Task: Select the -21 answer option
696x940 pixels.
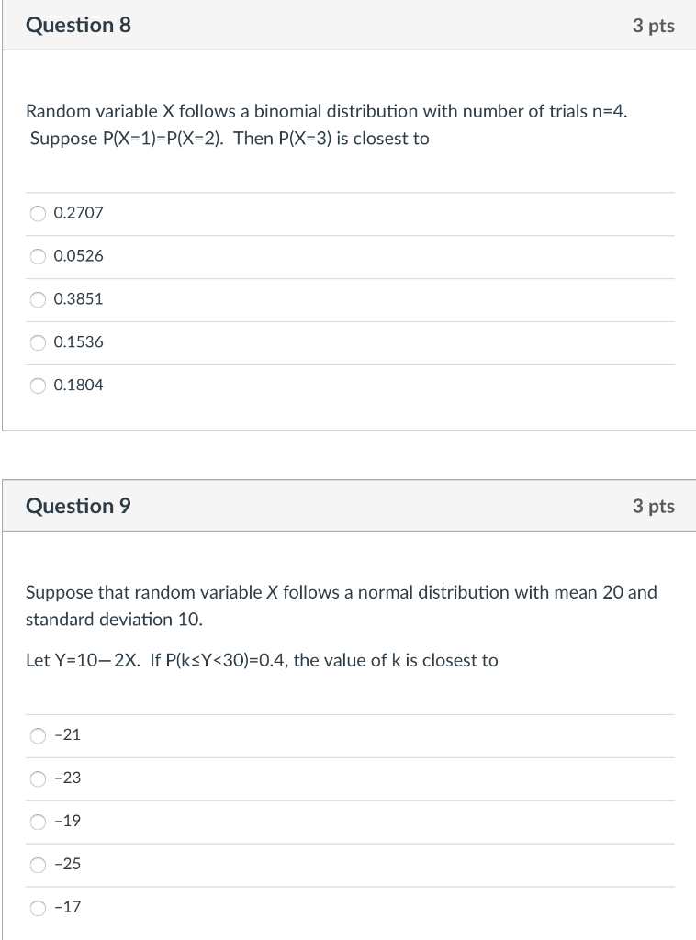Action: tap(38, 735)
